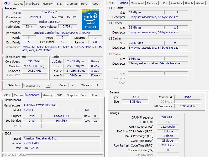210x157 pixels.
Task: Click the Max TDP value '15.0 W'
Action: pos(71,17)
